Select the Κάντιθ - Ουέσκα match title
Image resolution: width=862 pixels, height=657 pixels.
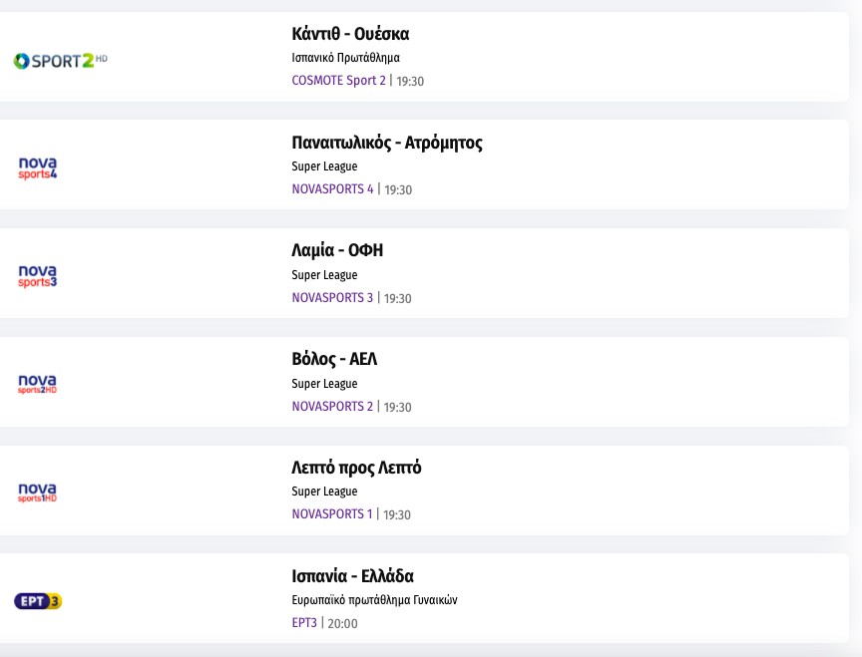tap(350, 34)
